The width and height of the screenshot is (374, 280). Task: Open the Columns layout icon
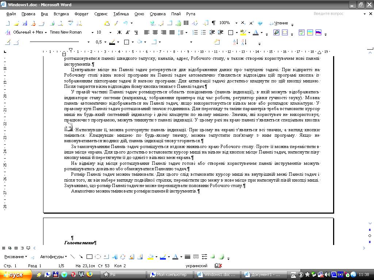(x=186, y=23)
